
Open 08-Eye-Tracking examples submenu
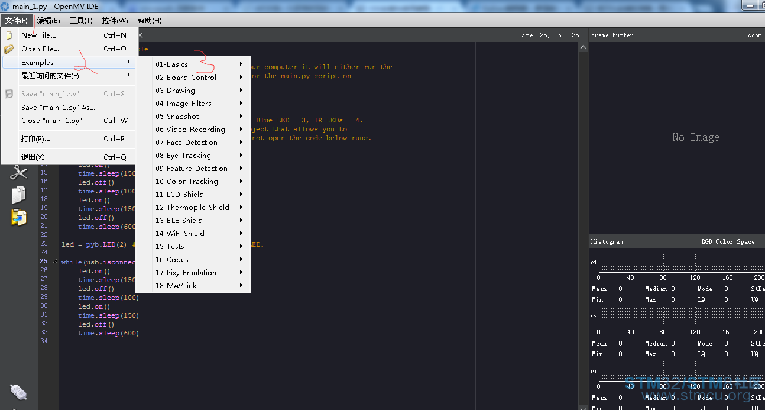tap(193, 155)
